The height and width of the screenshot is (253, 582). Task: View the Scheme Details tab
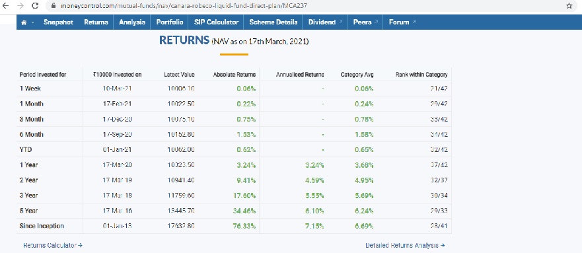tap(273, 22)
